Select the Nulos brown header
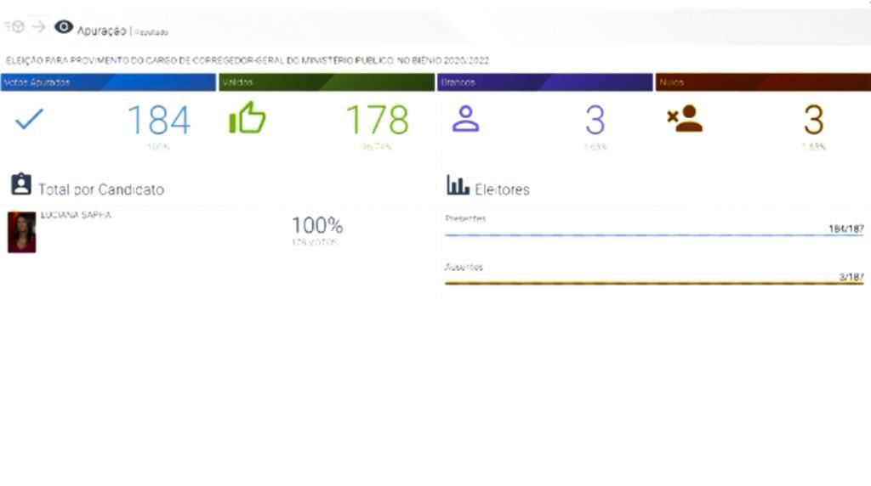The height and width of the screenshot is (486, 871). (x=763, y=82)
